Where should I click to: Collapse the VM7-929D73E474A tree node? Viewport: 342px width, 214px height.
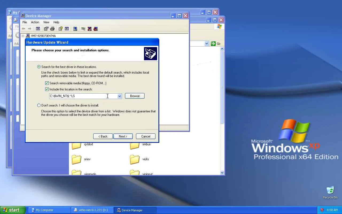(x=23, y=36)
